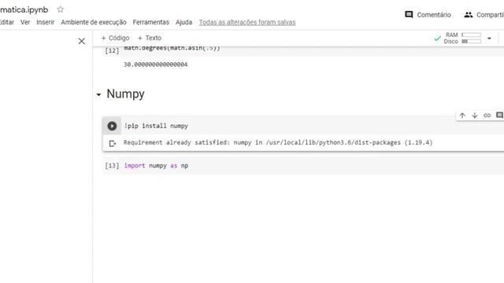
Task: Close the left side panel
Action: (x=82, y=41)
